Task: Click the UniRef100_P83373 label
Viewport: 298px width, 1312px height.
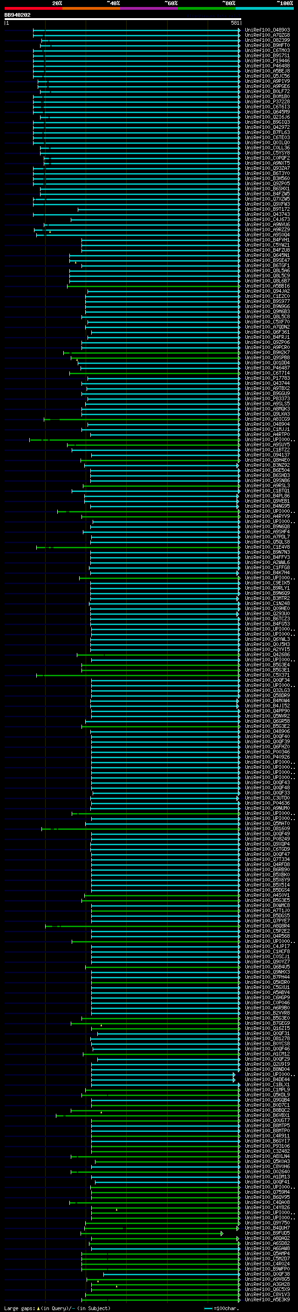Action: tap(267, 398)
